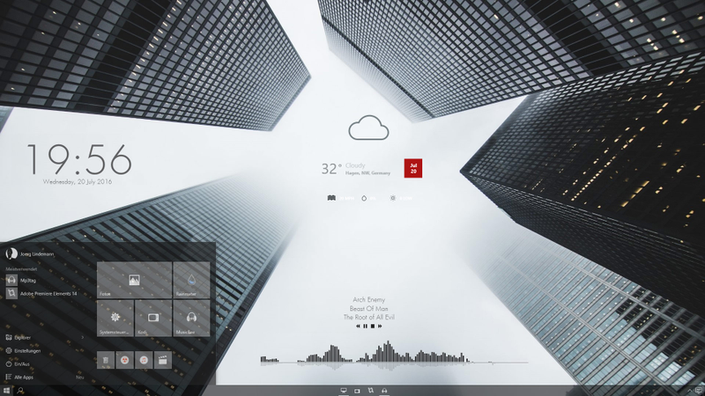Open the red music note tile
Viewport: 705px width, 396px height.
(x=144, y=360)
